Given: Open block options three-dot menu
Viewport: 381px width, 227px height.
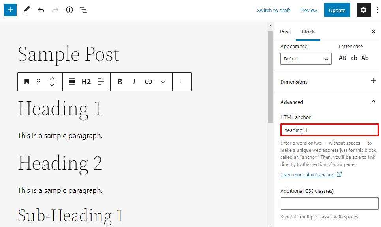Looking at the screenshot, I should coord(182,82).
